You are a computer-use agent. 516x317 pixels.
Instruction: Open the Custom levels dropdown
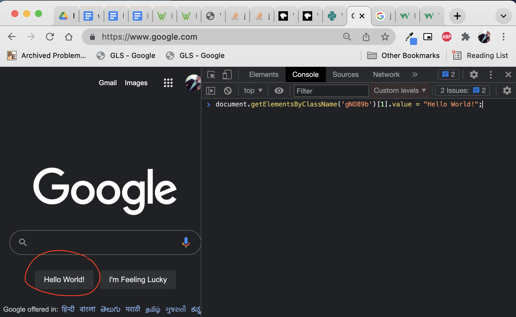pos(400,90)
